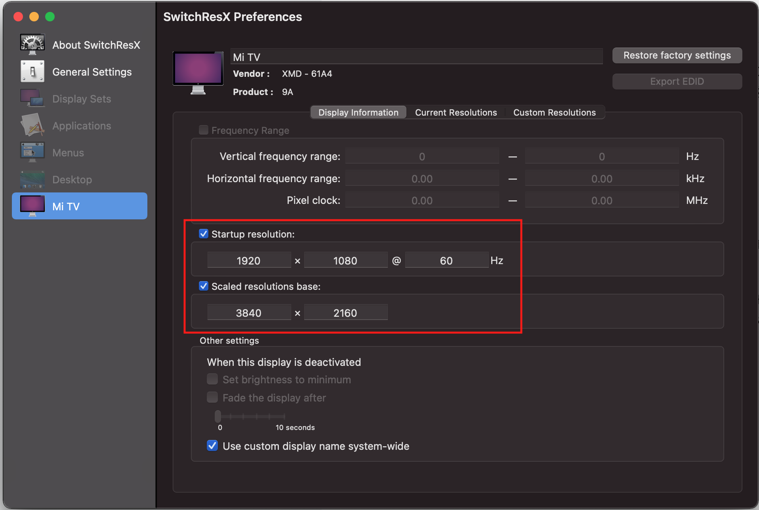Close the preferences window with red button
Viewport: 759px width, 510px height.
(x=18, y=17)
